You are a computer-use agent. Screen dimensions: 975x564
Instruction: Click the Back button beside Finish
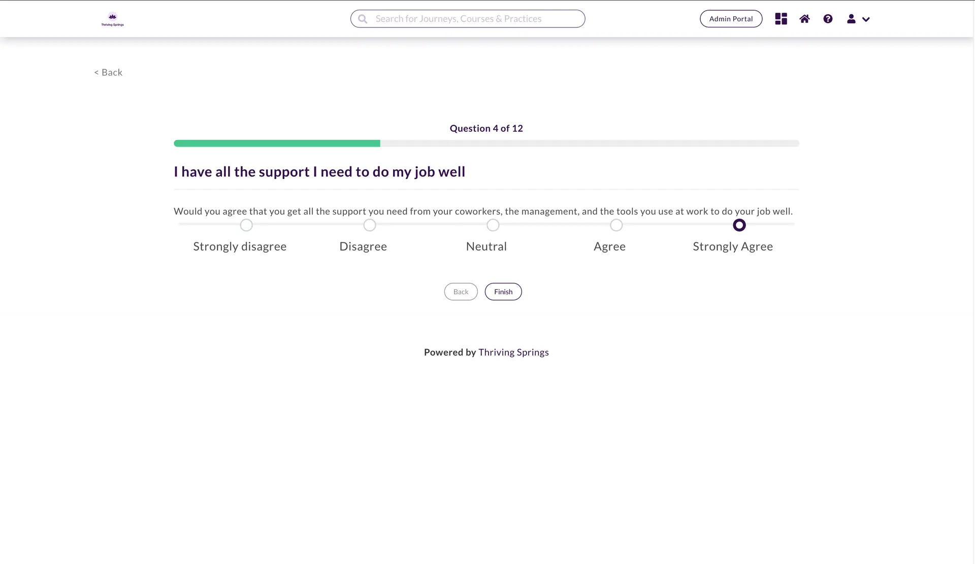[461, 292]
